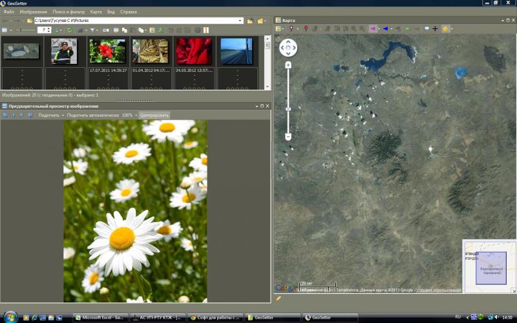Click the Подогнать fit button
The image size is (517, 323).
[49, 116]
